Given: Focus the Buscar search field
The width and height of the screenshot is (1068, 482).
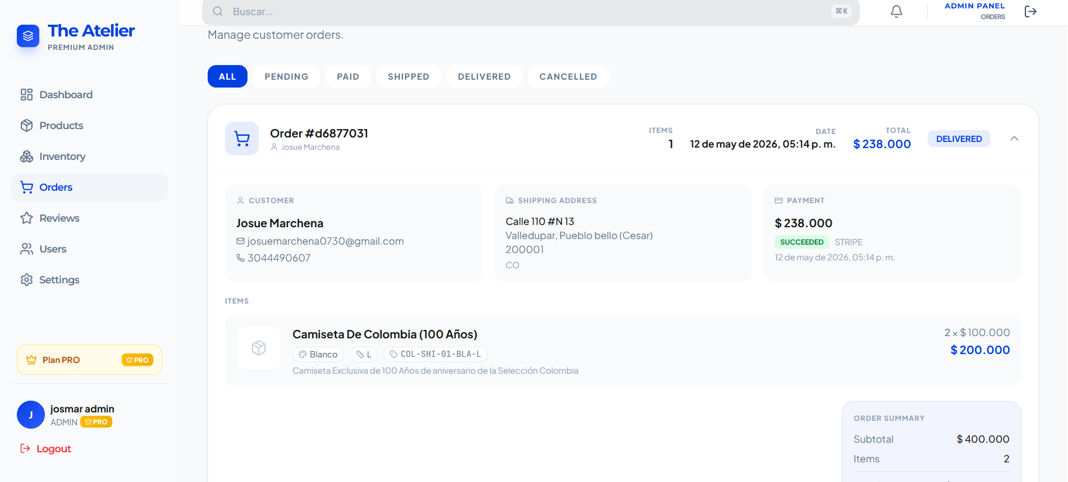Looking at the screenshot, I should point(530,12).
